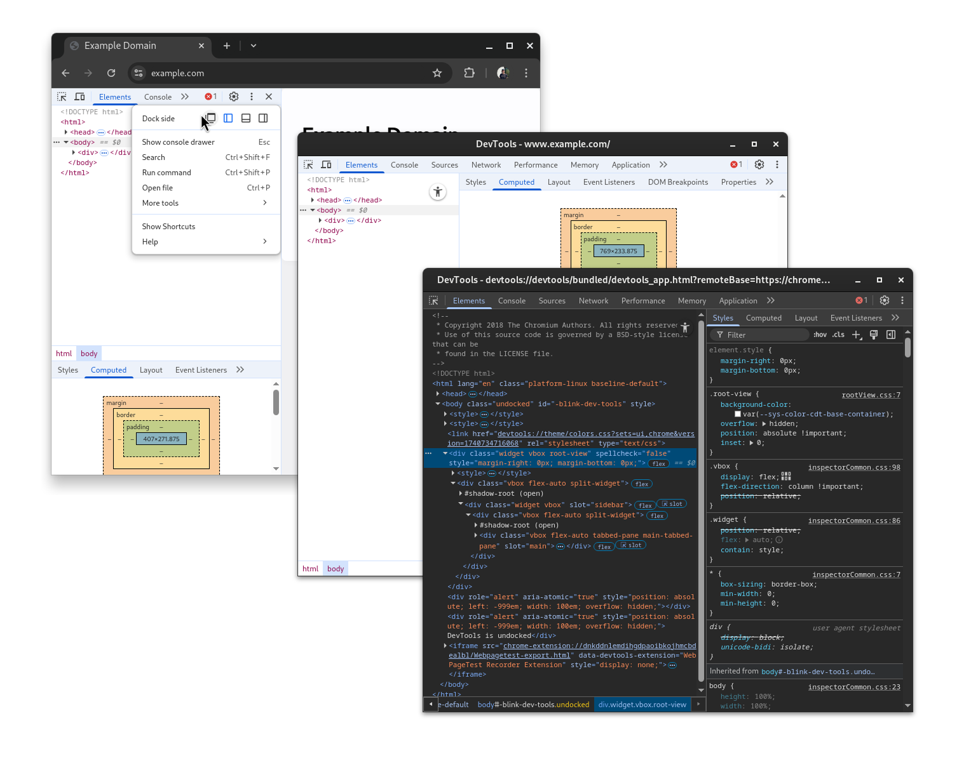This screenshot has width=978, height=770.
Task: Toggle device toolbar in middle DevTools window
Action: pos(326,165)
